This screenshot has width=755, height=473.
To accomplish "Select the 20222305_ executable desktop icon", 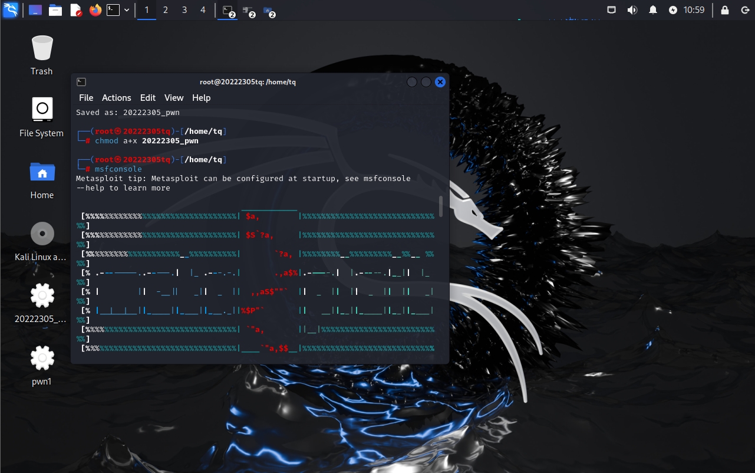I will [42, 303].
